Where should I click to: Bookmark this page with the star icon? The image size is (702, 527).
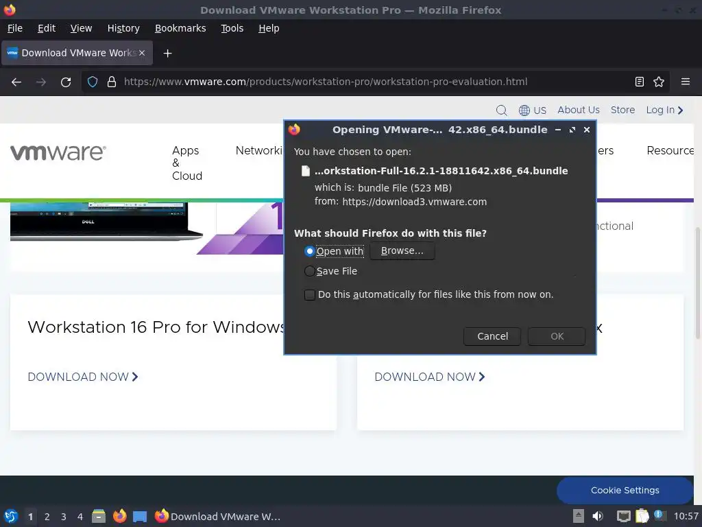[x=659, y=82]
